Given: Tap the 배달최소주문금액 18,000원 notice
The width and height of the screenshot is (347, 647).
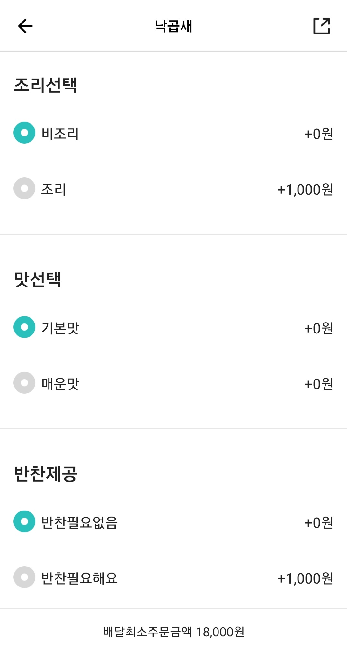Looking at the screenshot, I should 173,632.
